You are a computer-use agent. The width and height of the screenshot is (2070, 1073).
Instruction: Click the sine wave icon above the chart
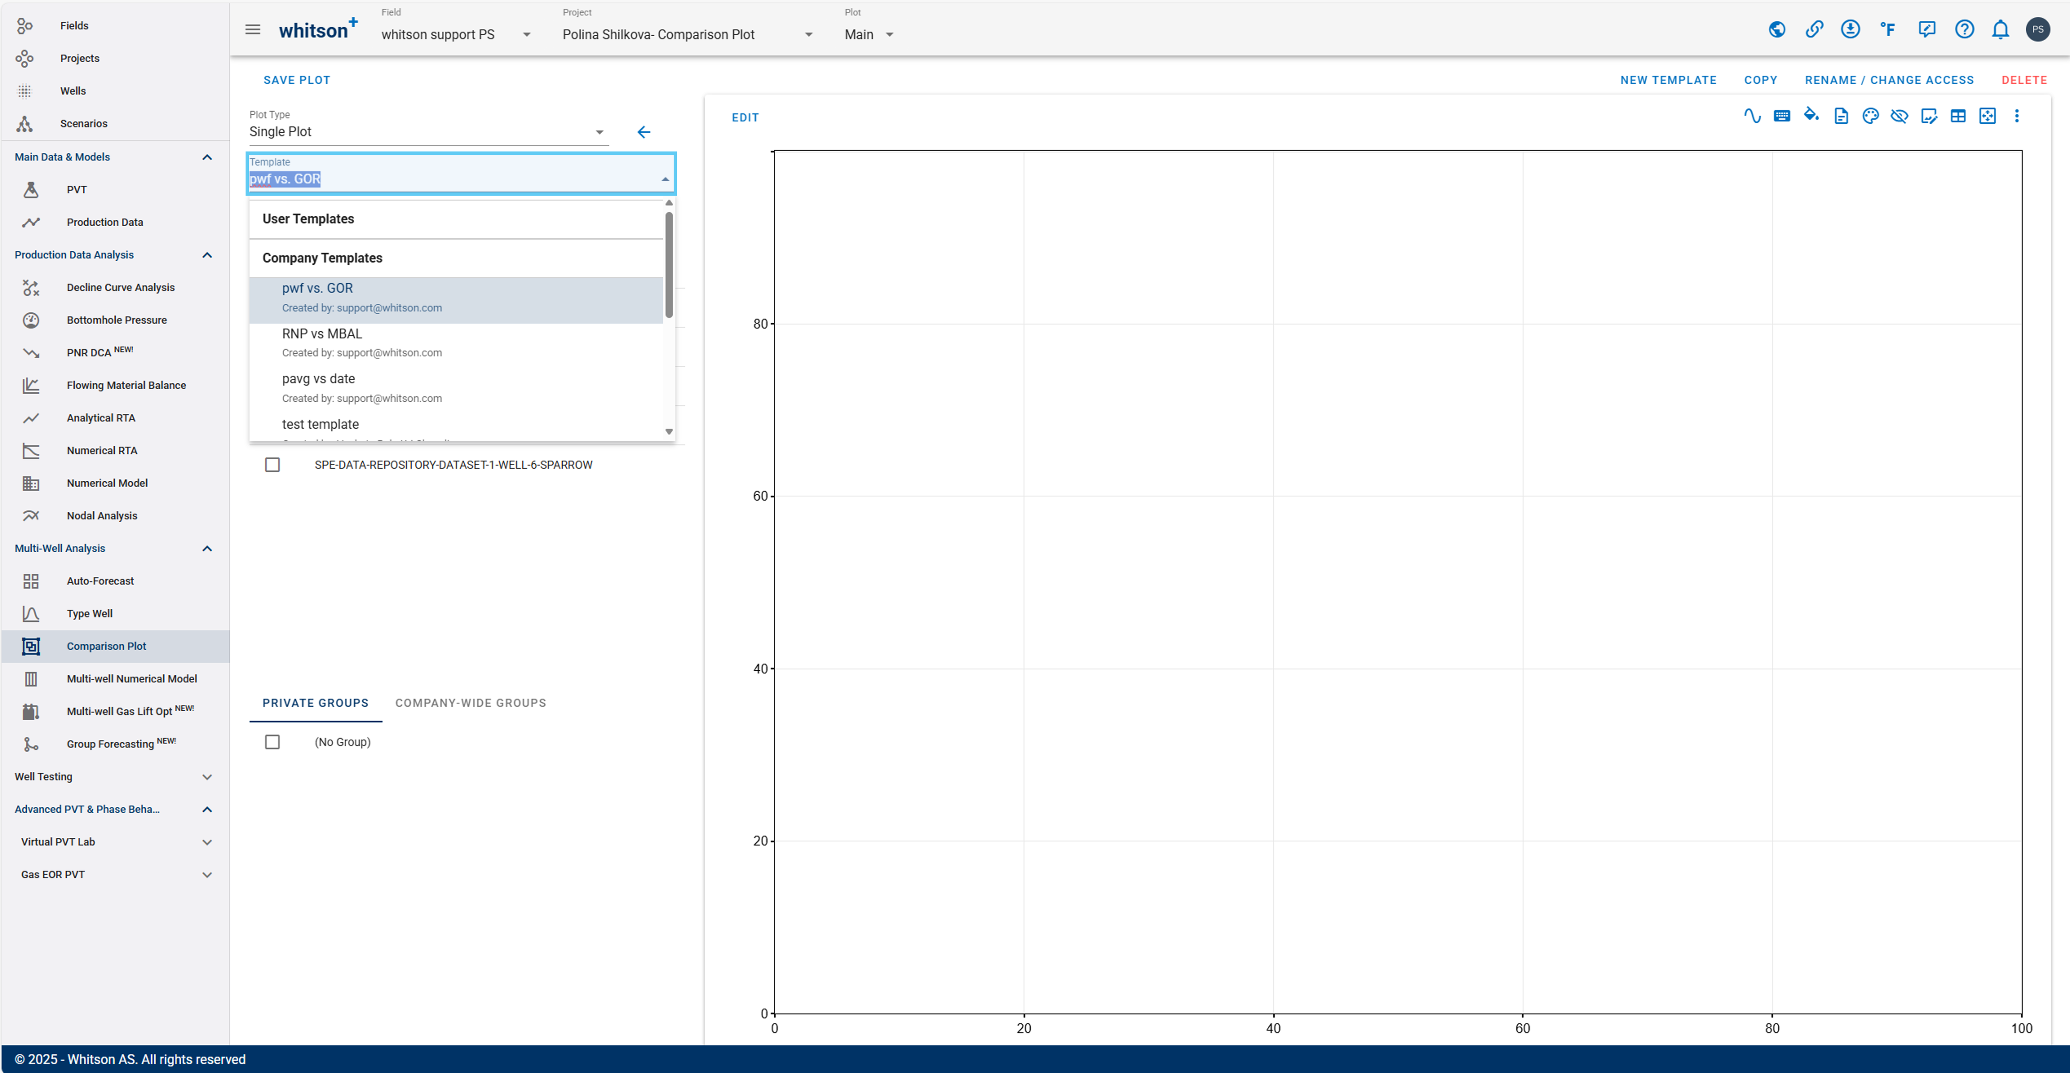click(x=1752, y=116)
